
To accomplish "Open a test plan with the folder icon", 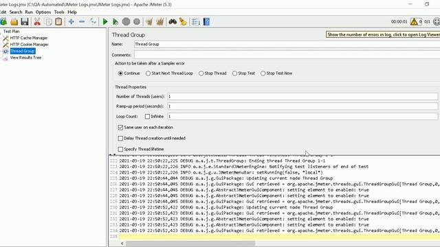I will point(14,21).
